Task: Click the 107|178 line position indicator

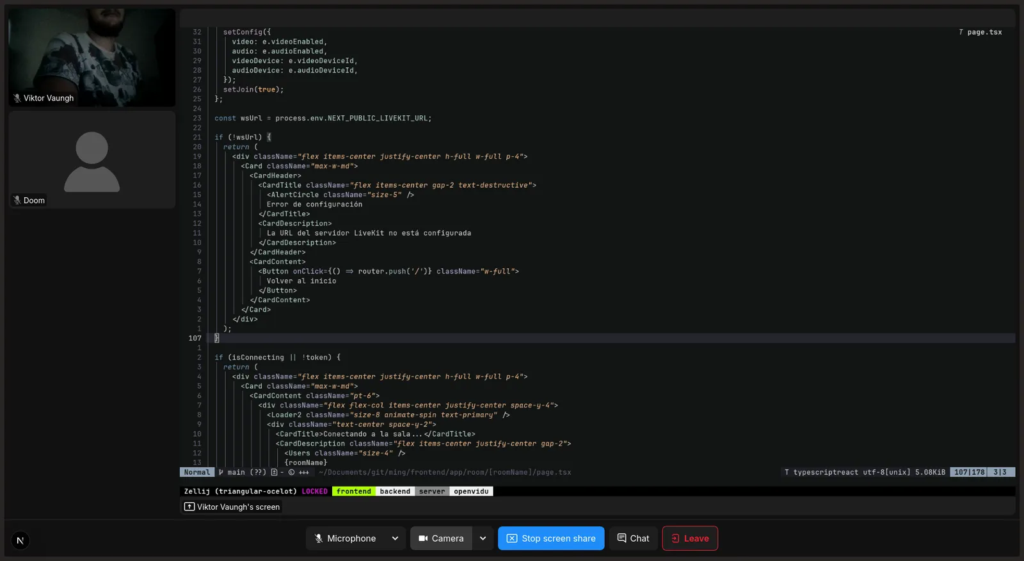Action: tap(969, 473)
